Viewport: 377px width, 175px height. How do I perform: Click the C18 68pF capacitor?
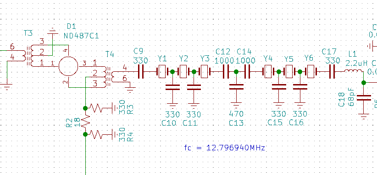point(364,98)
